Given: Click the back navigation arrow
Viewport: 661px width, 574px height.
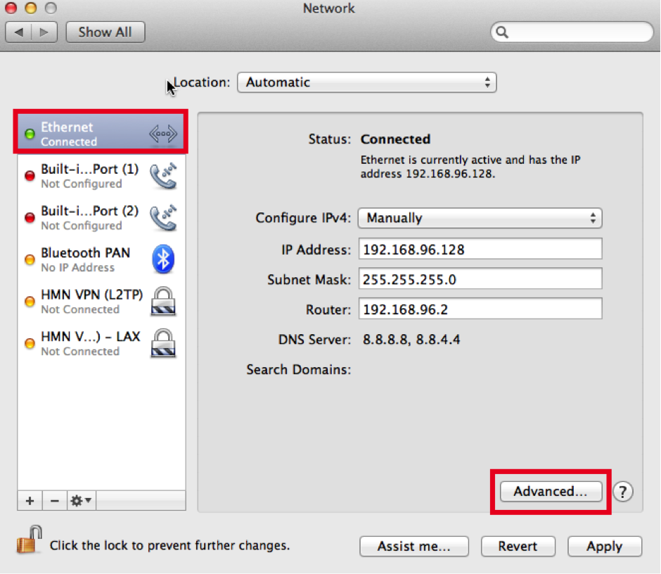Looking at the screenshot, I should [x=18, y=32].
